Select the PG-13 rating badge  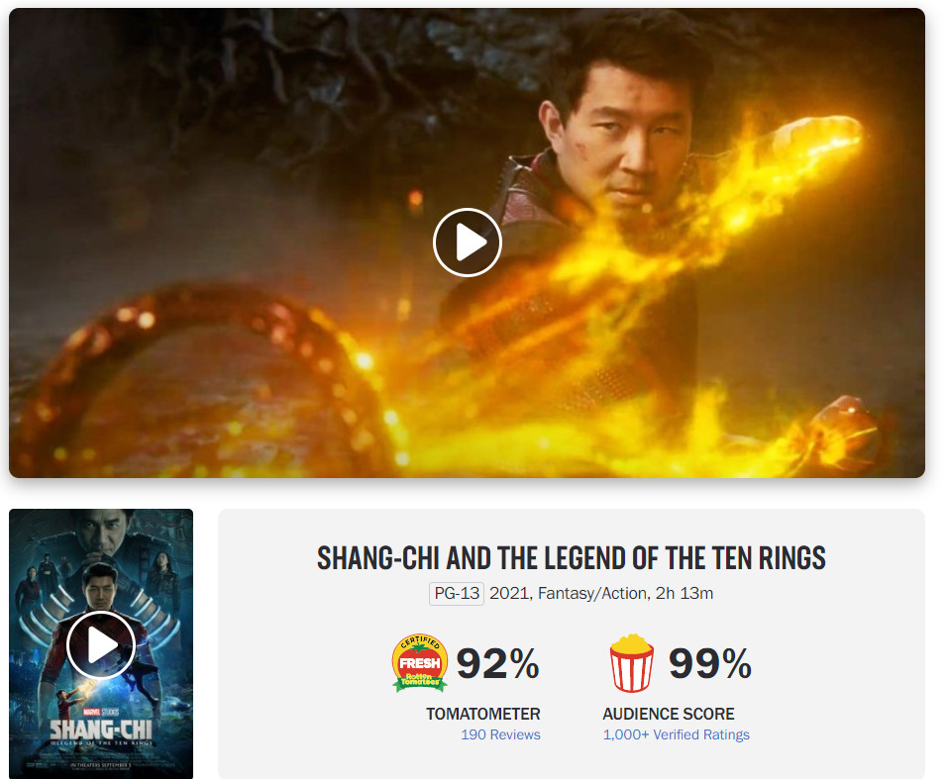coord(457,593)
